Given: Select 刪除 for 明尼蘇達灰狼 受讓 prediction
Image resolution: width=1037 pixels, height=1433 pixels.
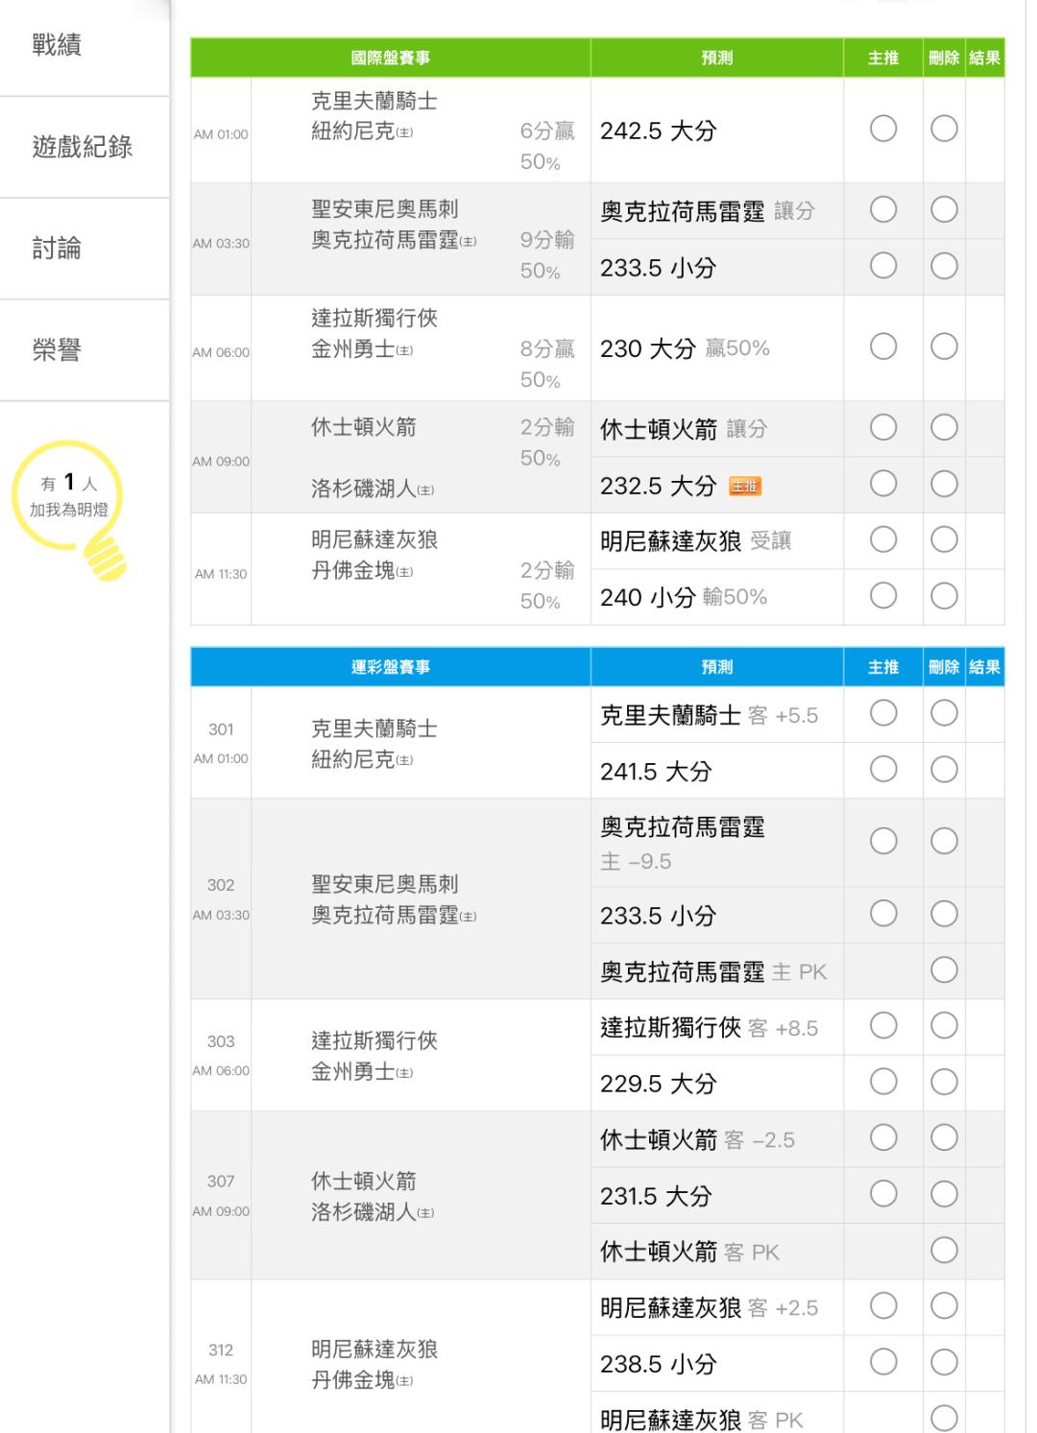Looking at the screenshot, I should point(944,539).
